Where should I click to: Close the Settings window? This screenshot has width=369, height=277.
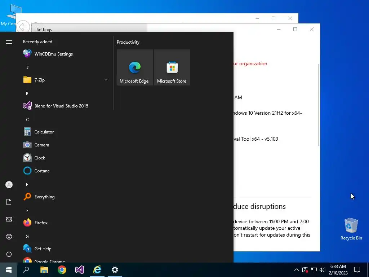(312, 29)
